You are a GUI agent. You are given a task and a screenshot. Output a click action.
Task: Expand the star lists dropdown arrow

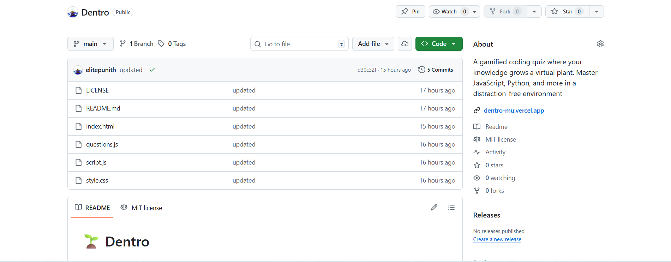596,12
